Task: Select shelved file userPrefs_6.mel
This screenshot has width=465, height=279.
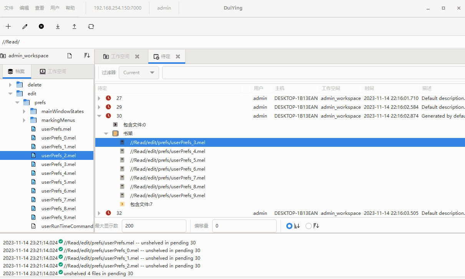Action: pos(168,169)
